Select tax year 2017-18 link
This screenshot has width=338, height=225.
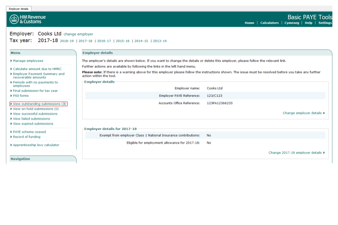85,41
